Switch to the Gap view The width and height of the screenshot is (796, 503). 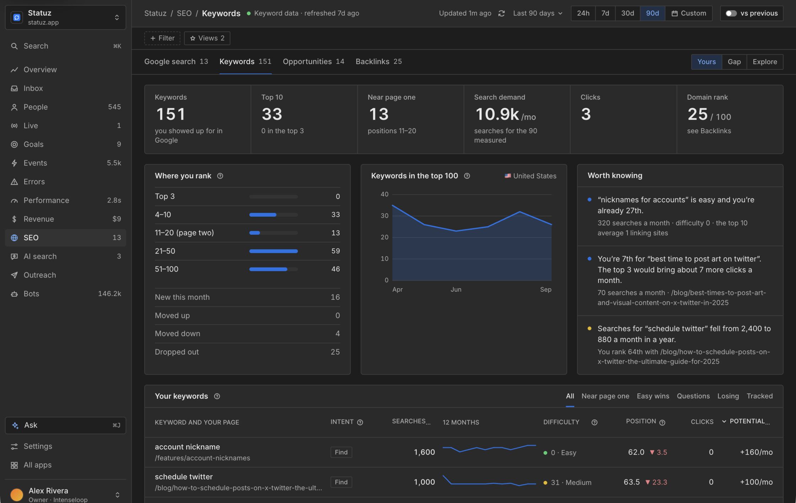tap(734, 62)
